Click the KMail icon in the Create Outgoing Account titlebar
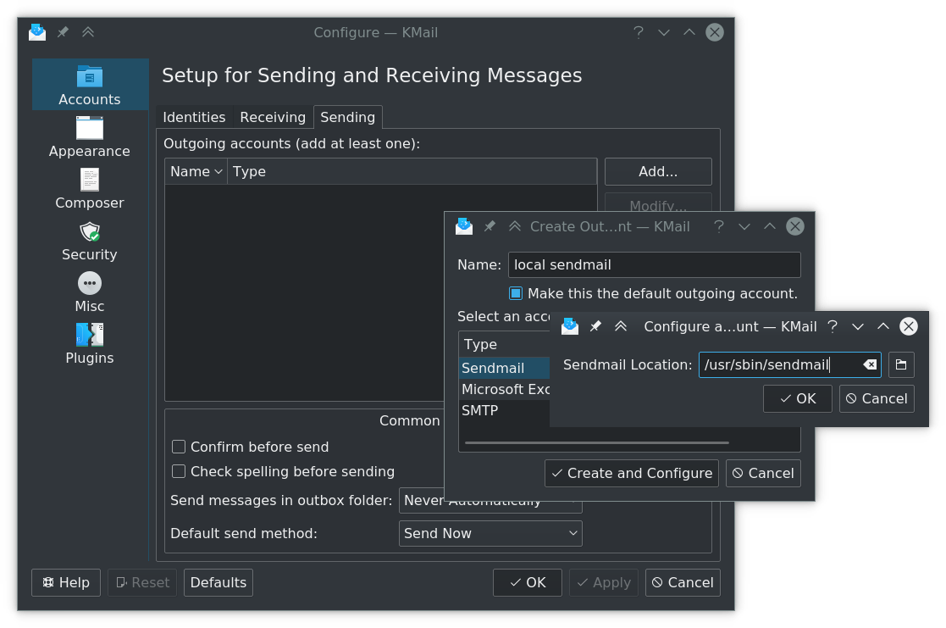Image resolution: width=946 pixels, height=628 pixels. [x=464, y=226]
